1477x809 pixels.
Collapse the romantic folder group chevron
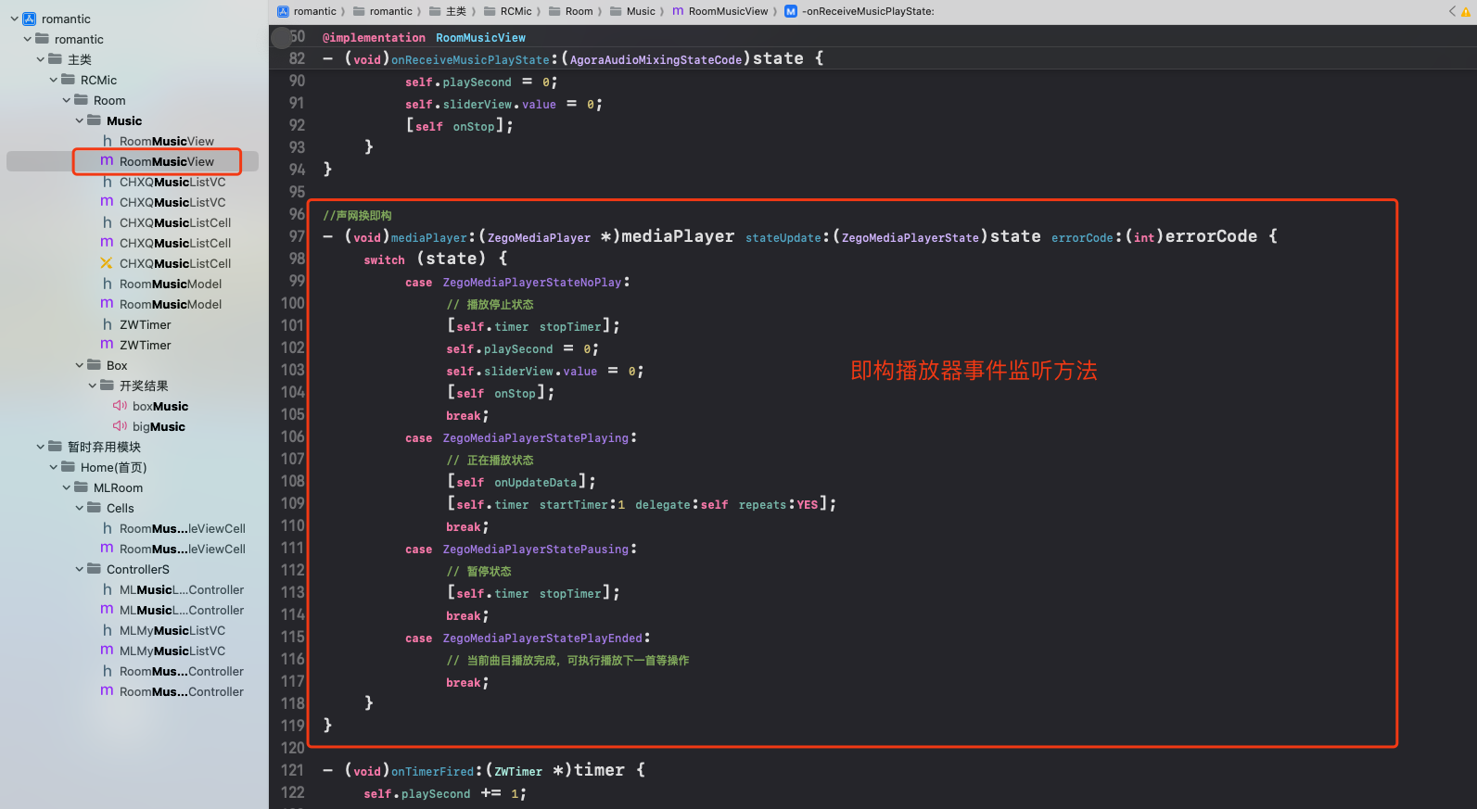(x=27, y=39)
